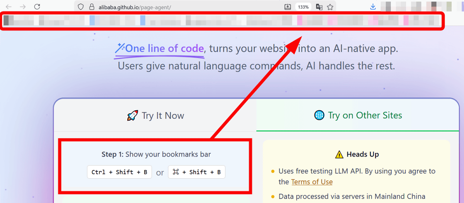Click the install-page icon in the address bar

click(287, 7)
